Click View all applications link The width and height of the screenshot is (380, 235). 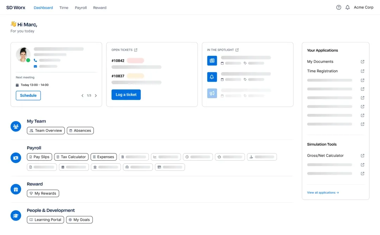point(323,193)
